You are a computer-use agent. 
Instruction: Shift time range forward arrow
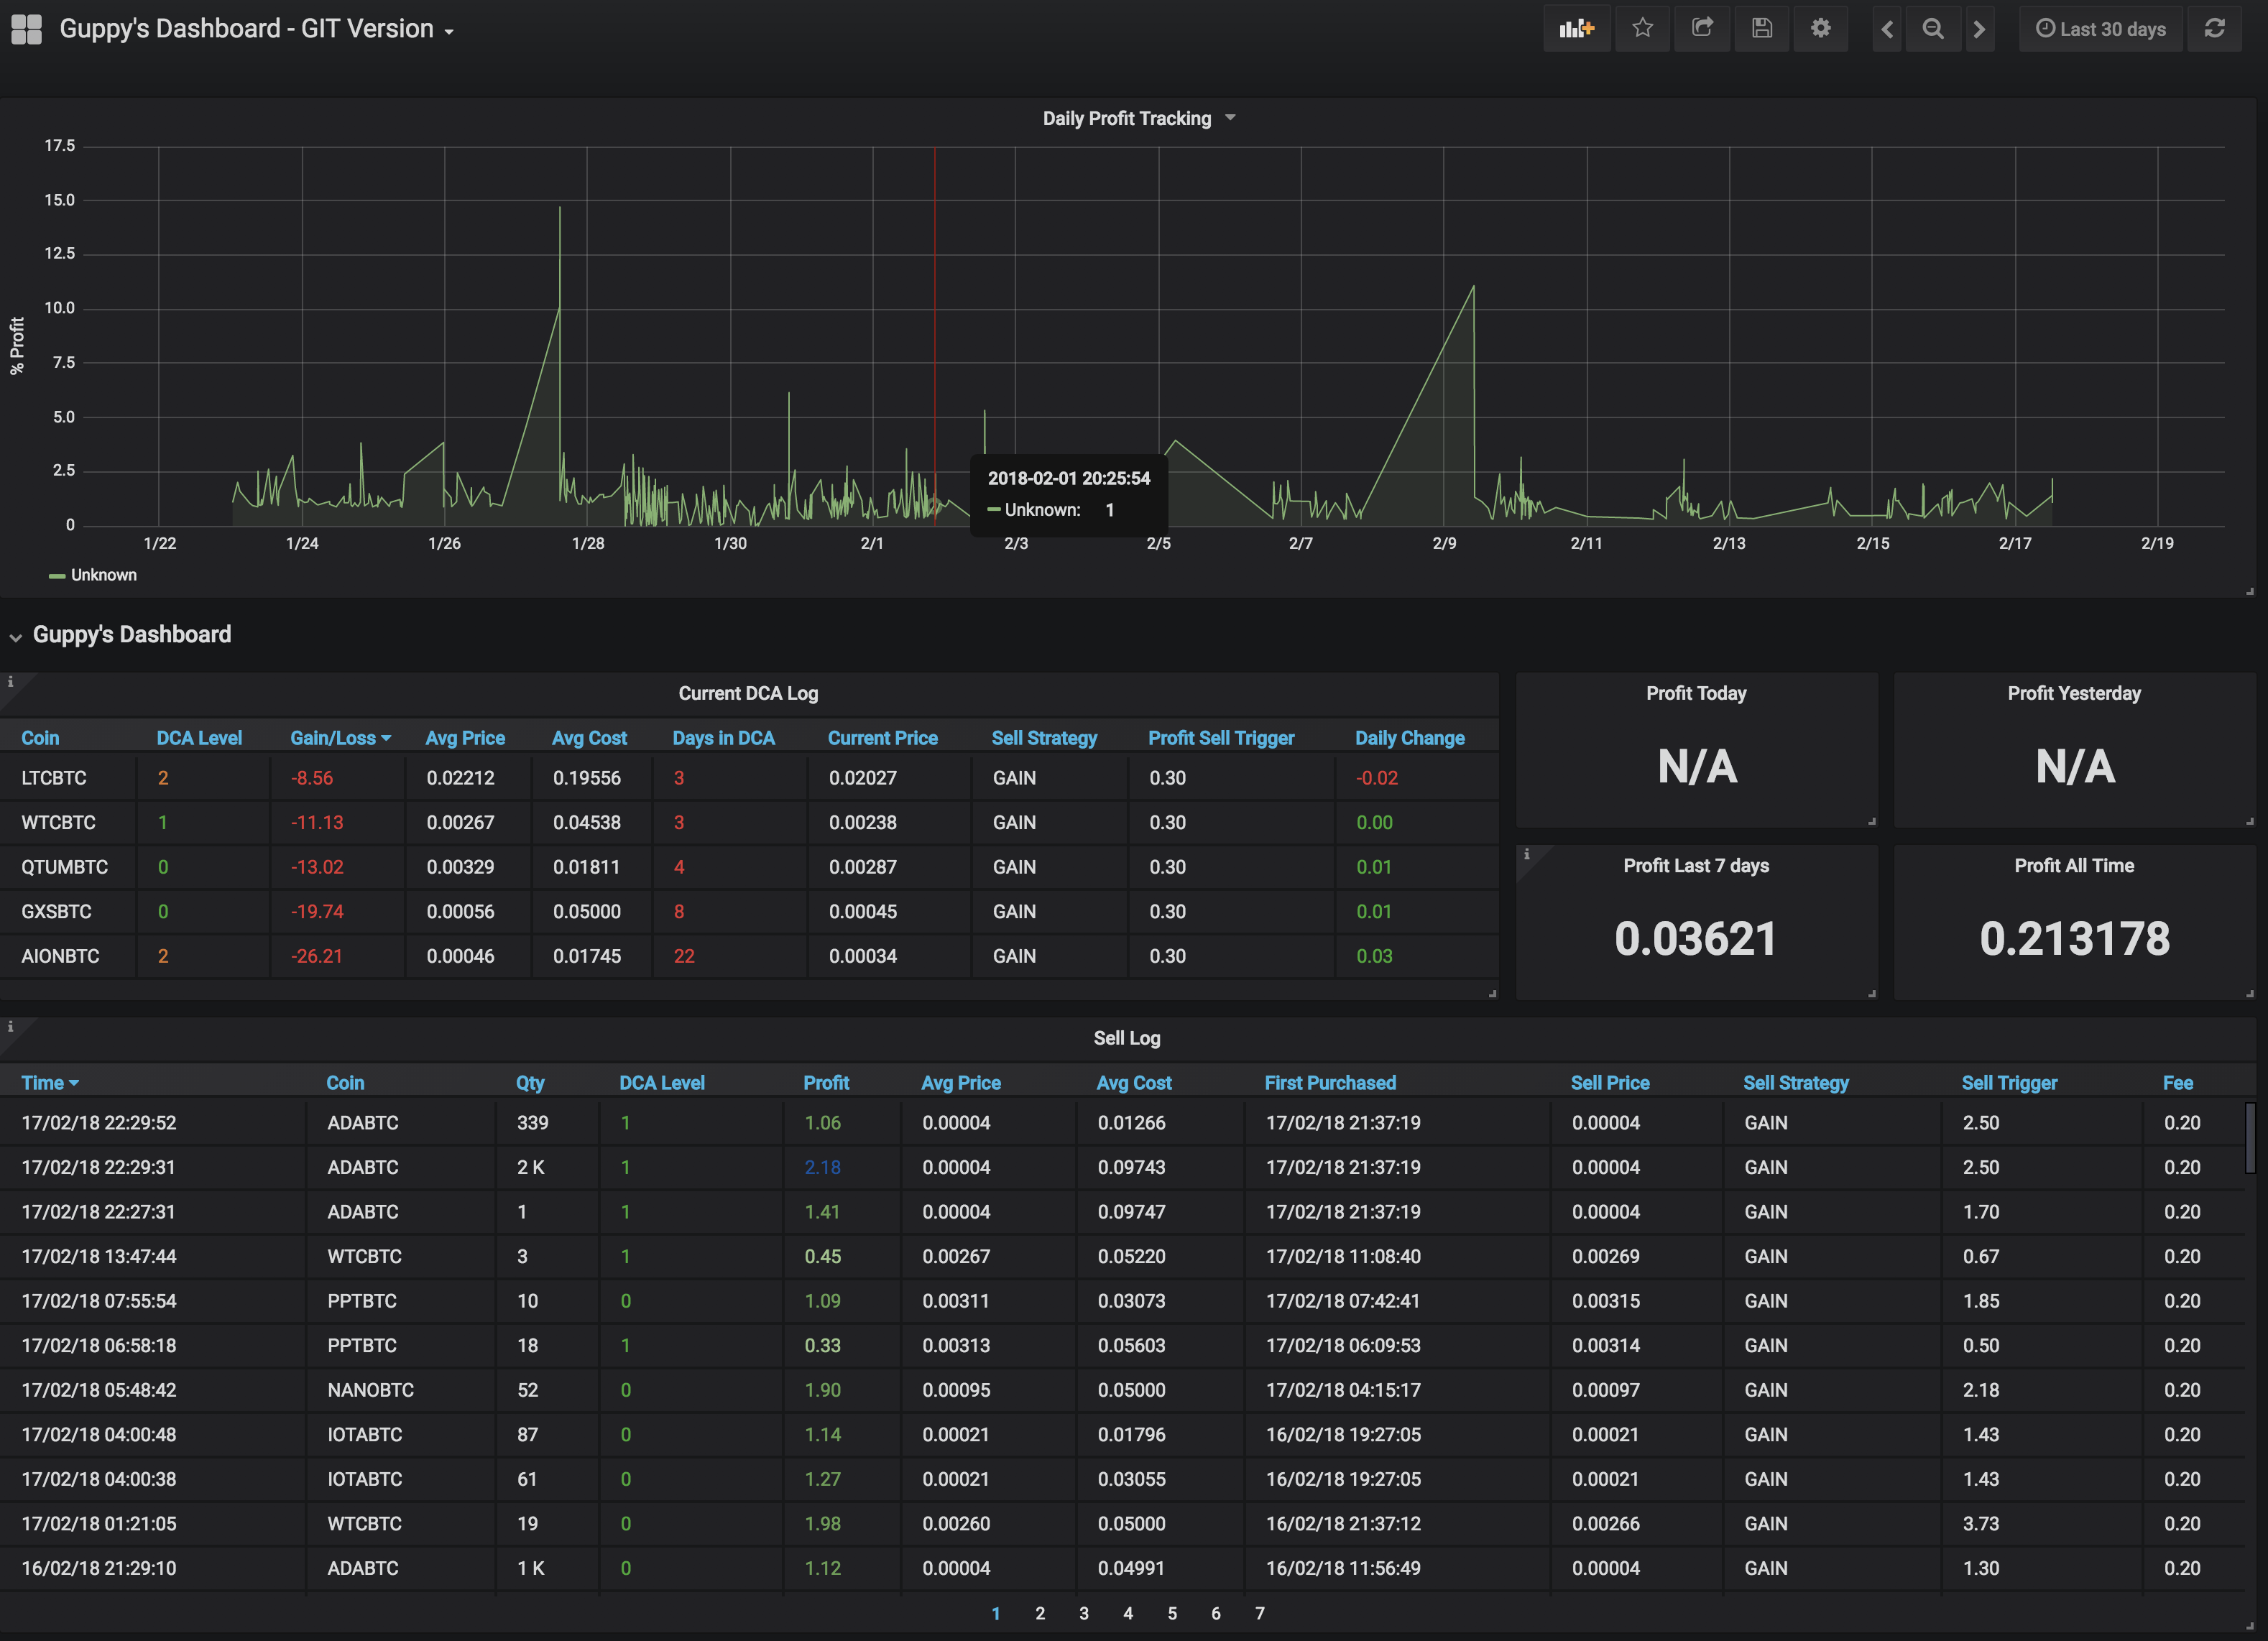pyautogui.click(x=1979, y=29)
